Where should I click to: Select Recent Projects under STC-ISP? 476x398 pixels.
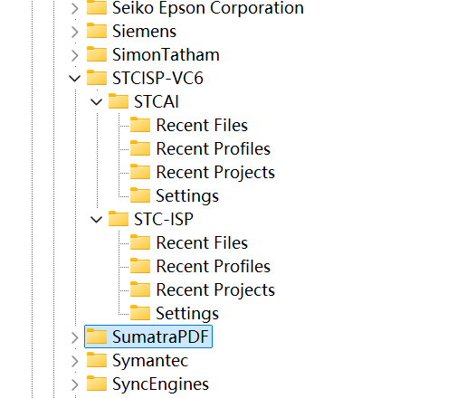pyautogui.click(x=215, y=290)
